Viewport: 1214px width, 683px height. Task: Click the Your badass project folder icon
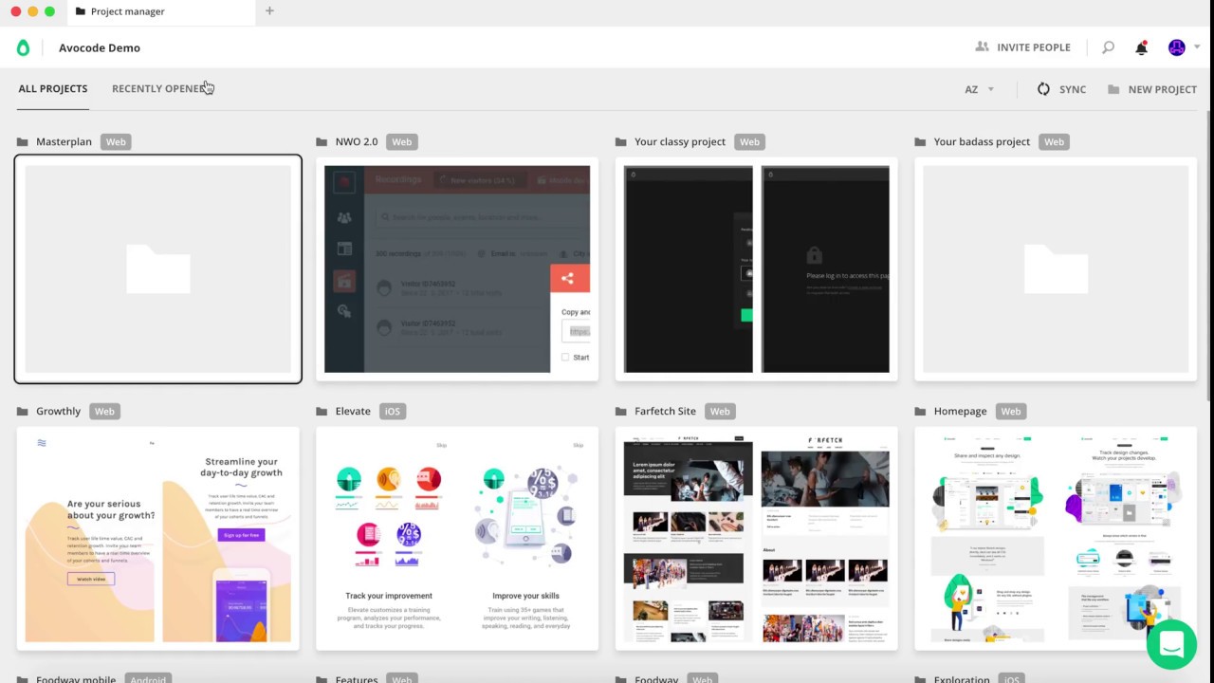920,142
